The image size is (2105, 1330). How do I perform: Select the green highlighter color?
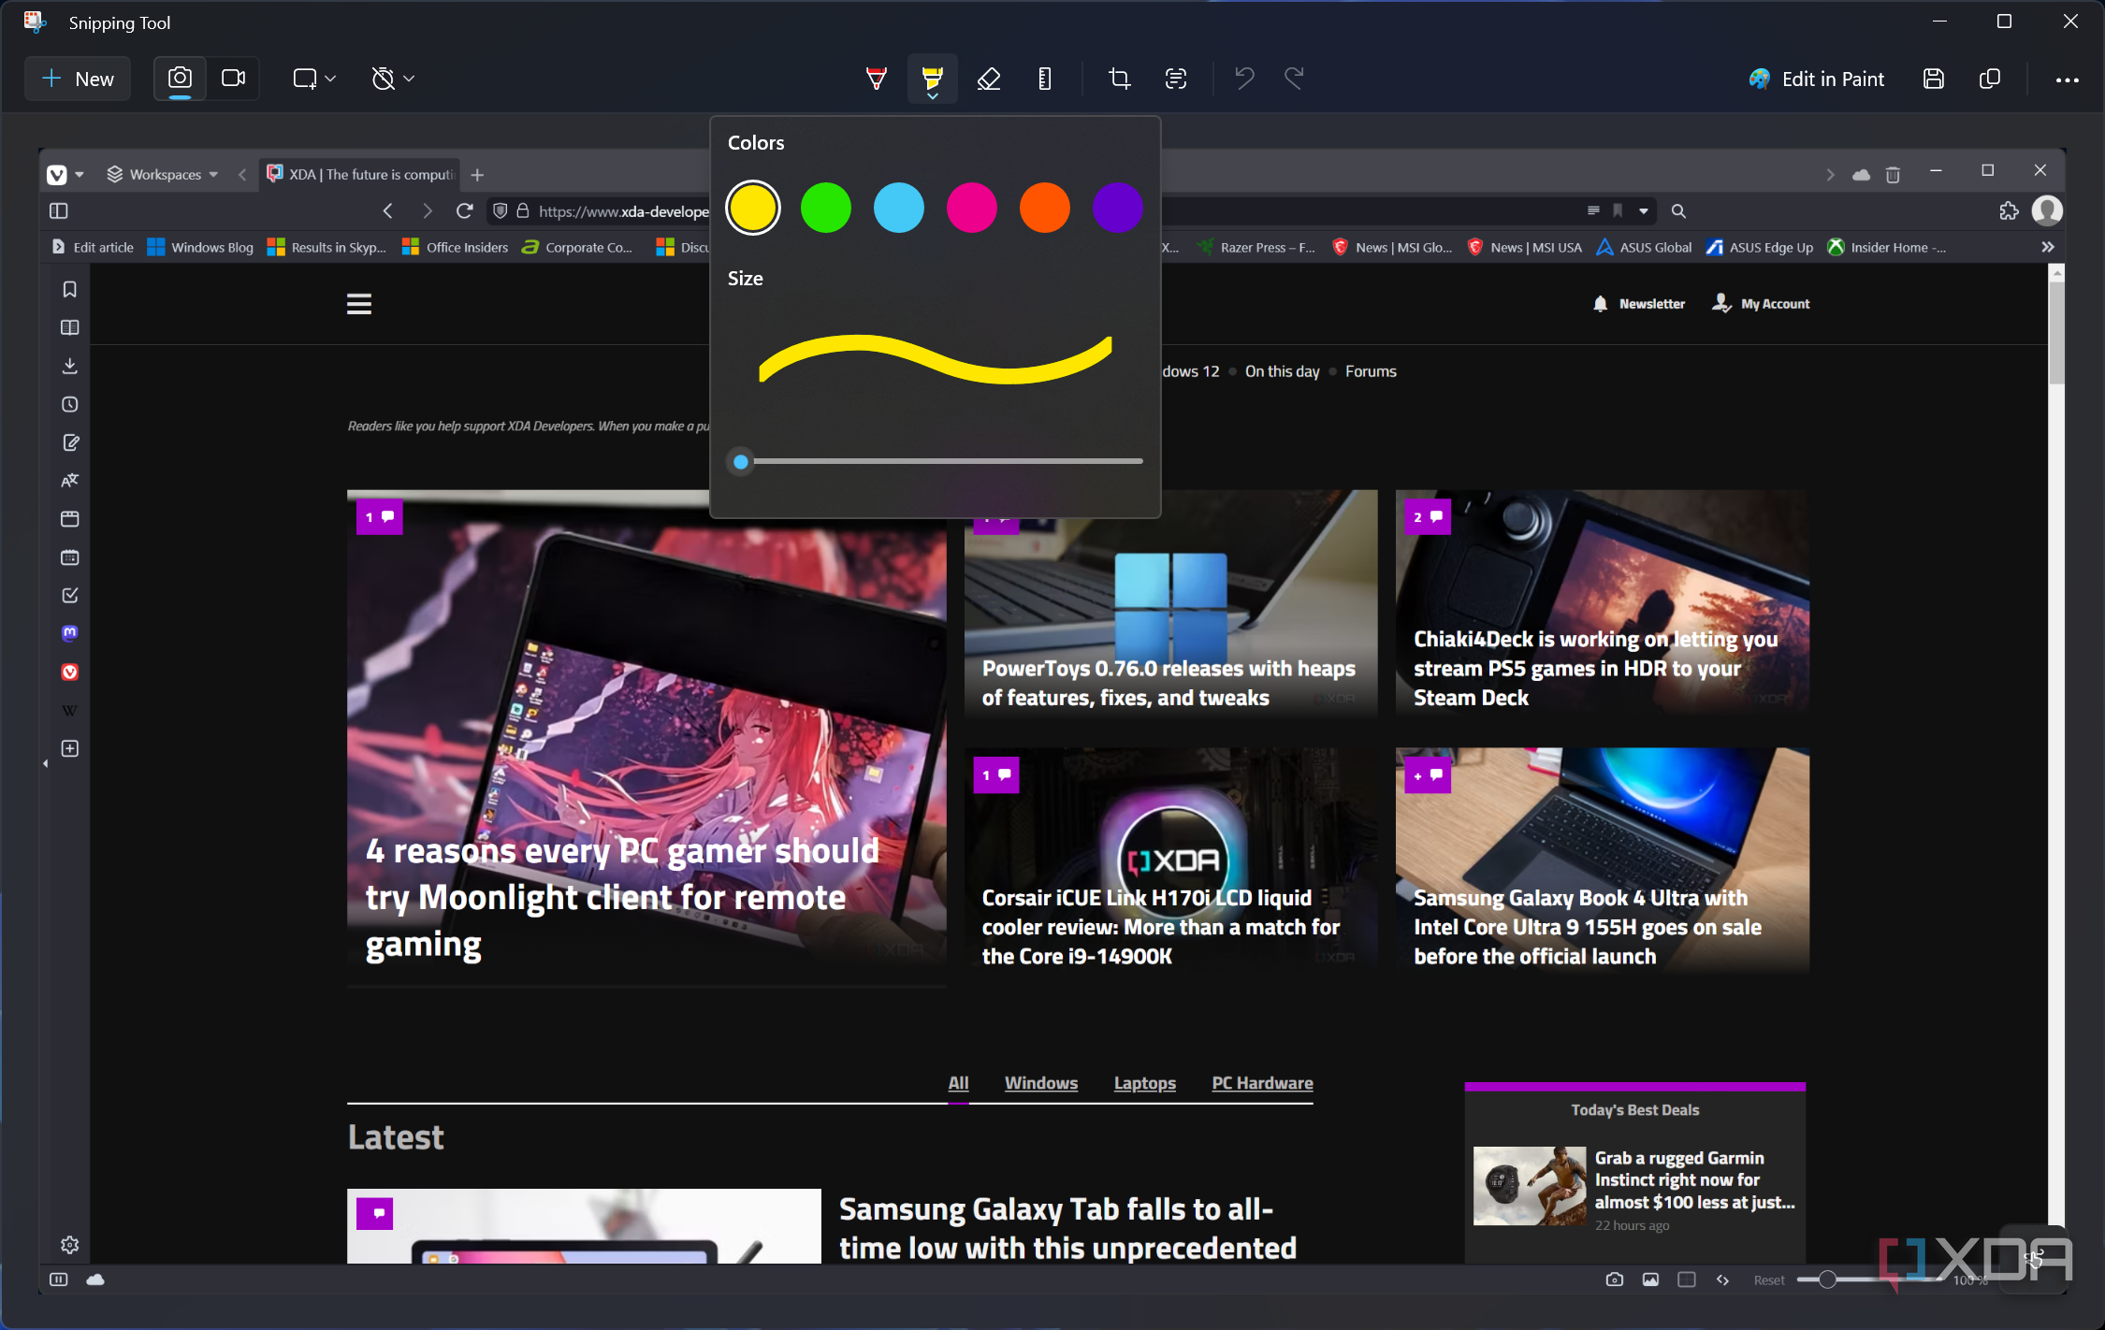[x=825, y=208]
